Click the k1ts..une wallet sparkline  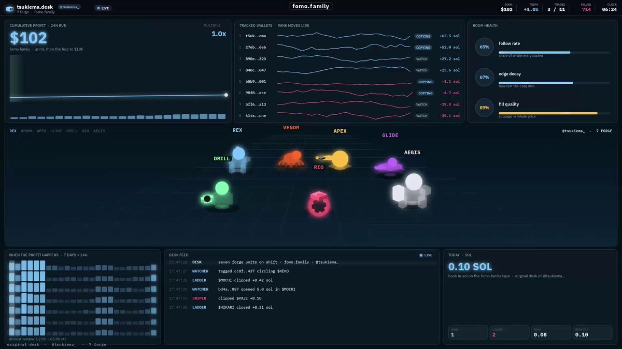(344, 116)
